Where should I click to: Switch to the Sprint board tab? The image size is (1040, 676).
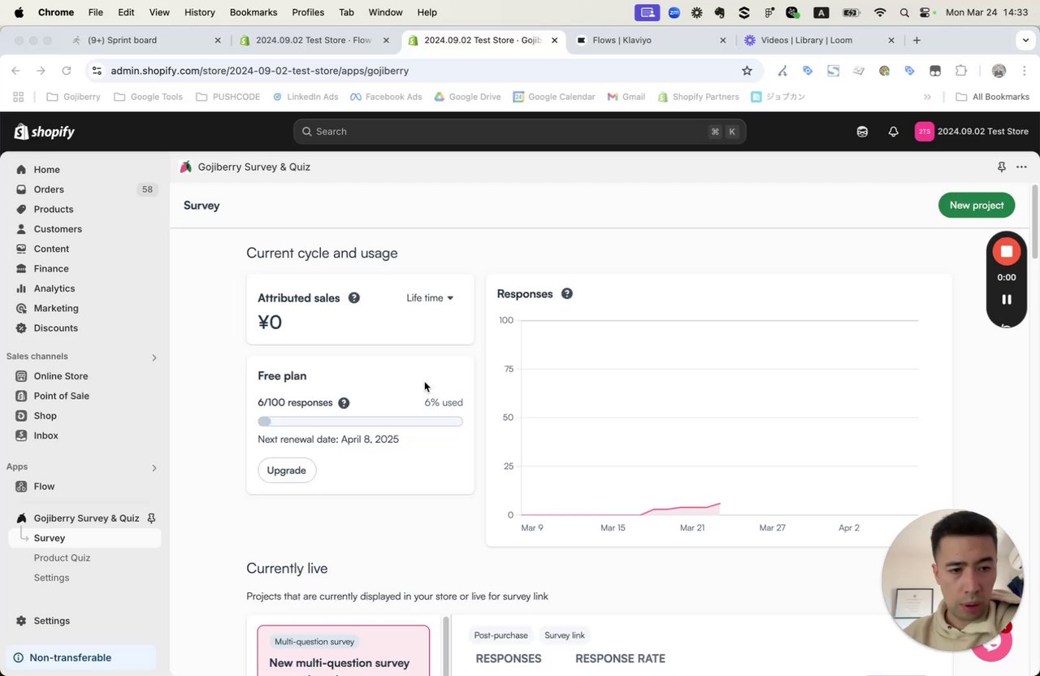(145, 40)
